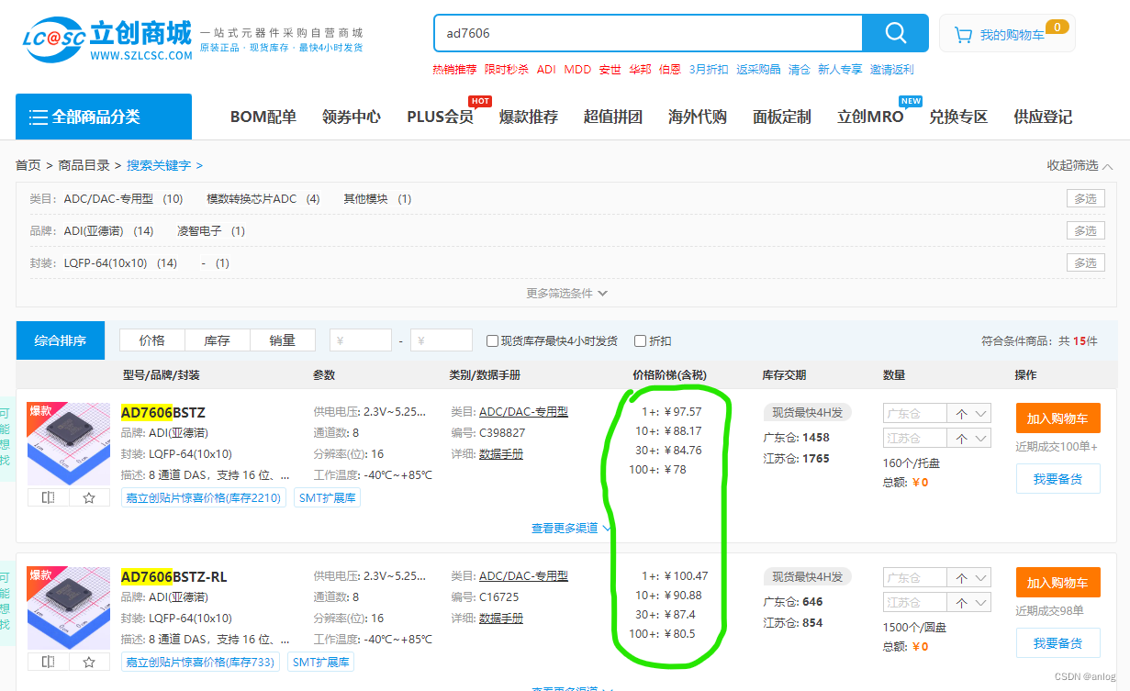
Task: Open the 全部商品分类 menu
Action: tap(104, 117)
